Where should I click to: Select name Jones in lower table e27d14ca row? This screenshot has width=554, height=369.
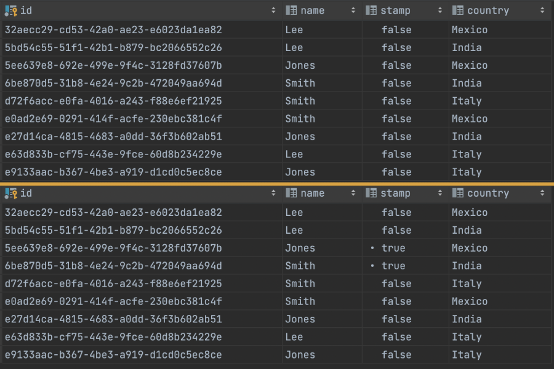coord(300,319)
